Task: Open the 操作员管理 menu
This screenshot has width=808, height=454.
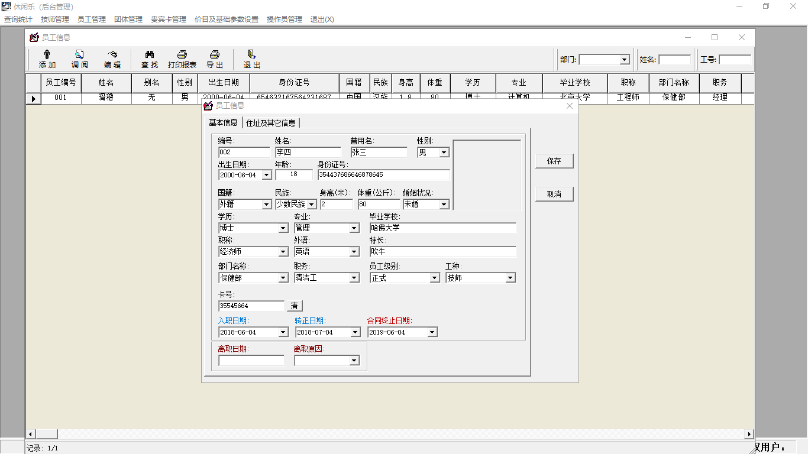Action: (x=285, y=19)
